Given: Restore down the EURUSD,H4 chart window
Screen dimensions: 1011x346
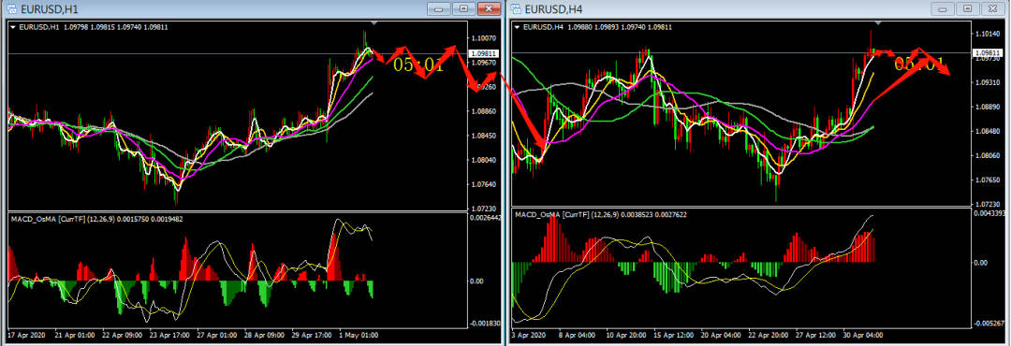Looking at the screenshot, I should point(968,8).
